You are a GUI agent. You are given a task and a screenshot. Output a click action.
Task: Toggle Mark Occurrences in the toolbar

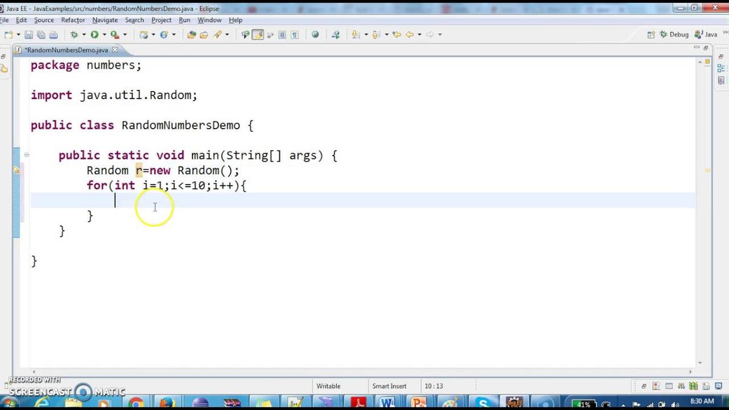pyautogui.click(x=258, y=35)
